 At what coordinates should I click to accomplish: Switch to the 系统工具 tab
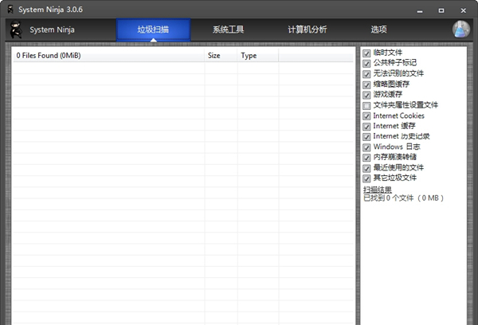coord(229,29)
